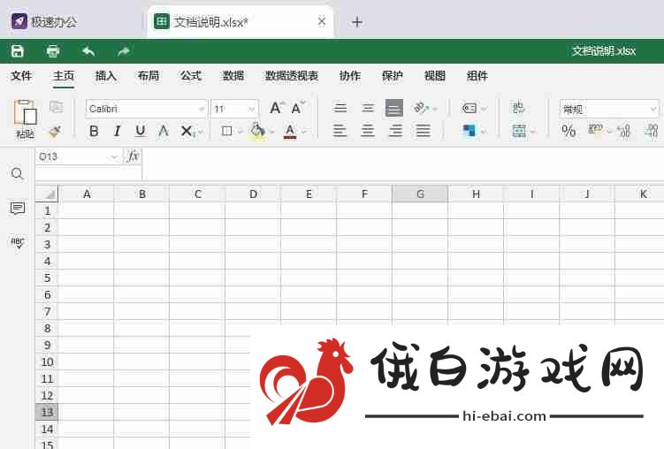Expand the merge cells dropdown arrow
664x449 pixels.
pos(532,132)
